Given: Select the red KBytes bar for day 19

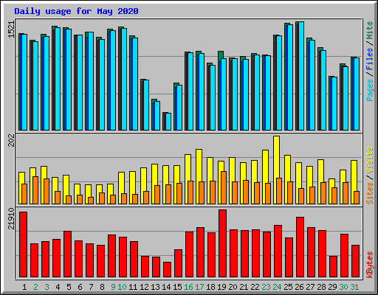Looking at the screenshot, I should (x=223, y=243).
